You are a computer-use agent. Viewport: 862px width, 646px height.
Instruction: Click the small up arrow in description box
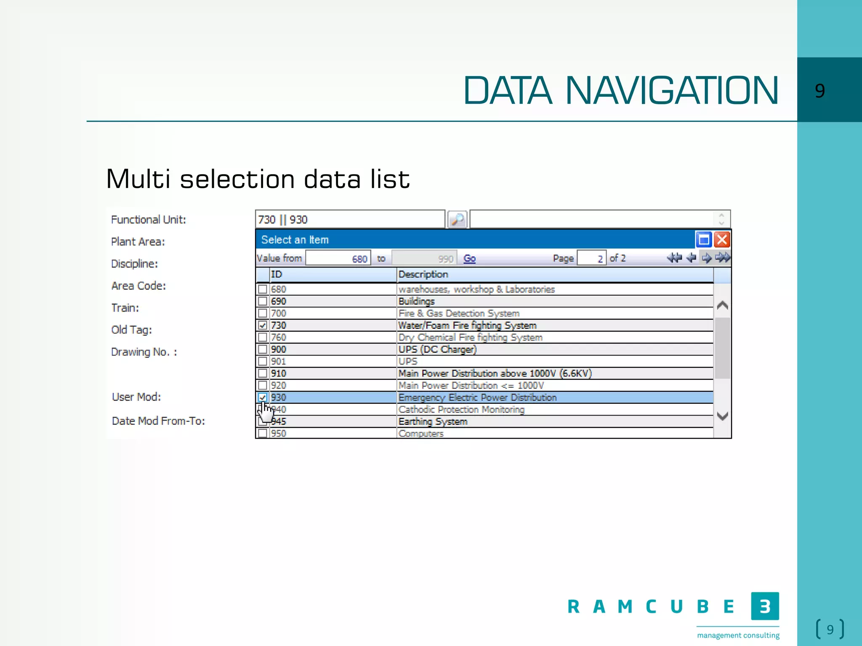click(721, 215)
